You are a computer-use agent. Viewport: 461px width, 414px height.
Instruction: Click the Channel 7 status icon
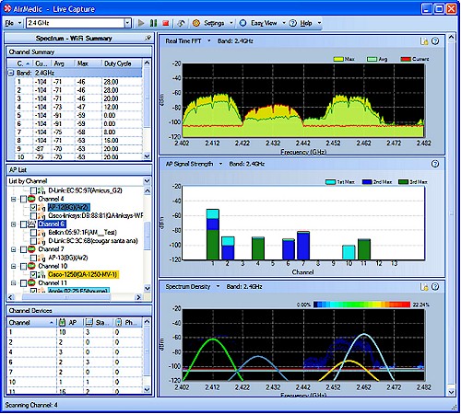(x=31, y=249)
